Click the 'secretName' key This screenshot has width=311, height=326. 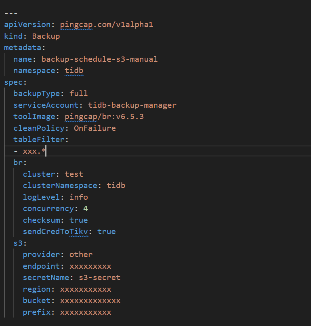46,278
